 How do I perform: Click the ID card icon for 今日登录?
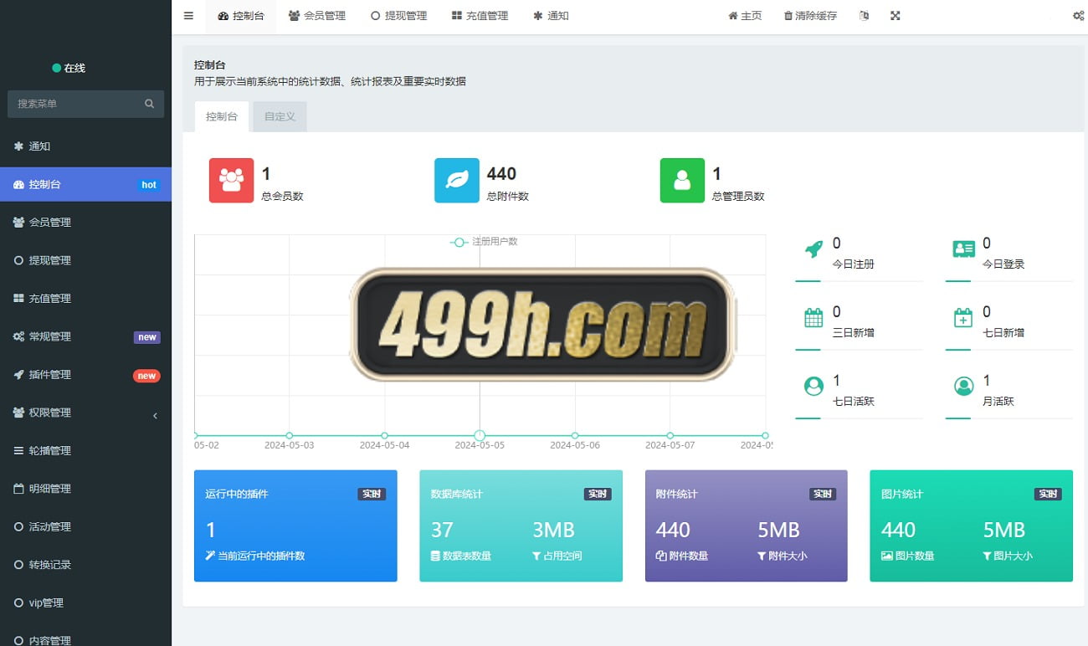(964, 249)
